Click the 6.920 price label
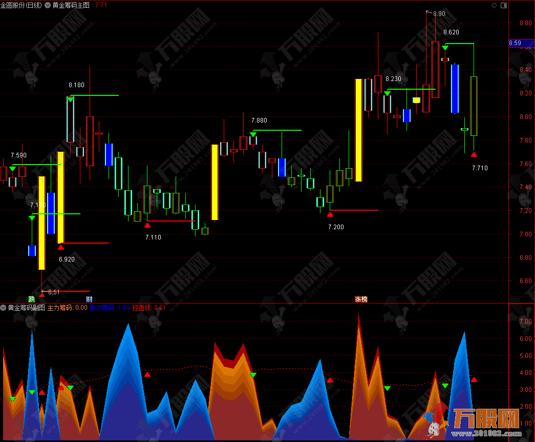 pos(67,259)
